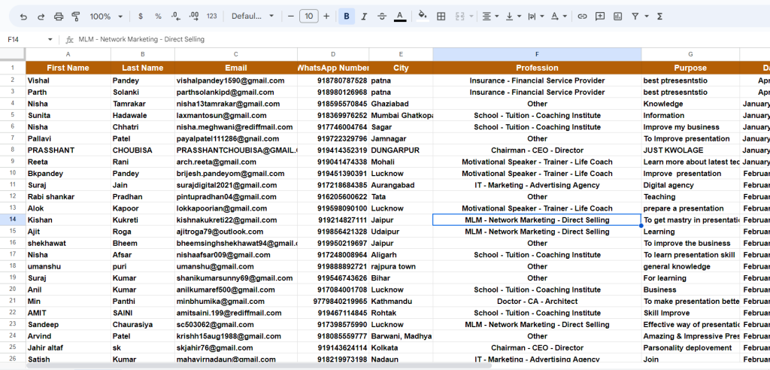Viewport: 770px width, 370px height.
Task: Open text wrapping dropdown
Action: 535,17
